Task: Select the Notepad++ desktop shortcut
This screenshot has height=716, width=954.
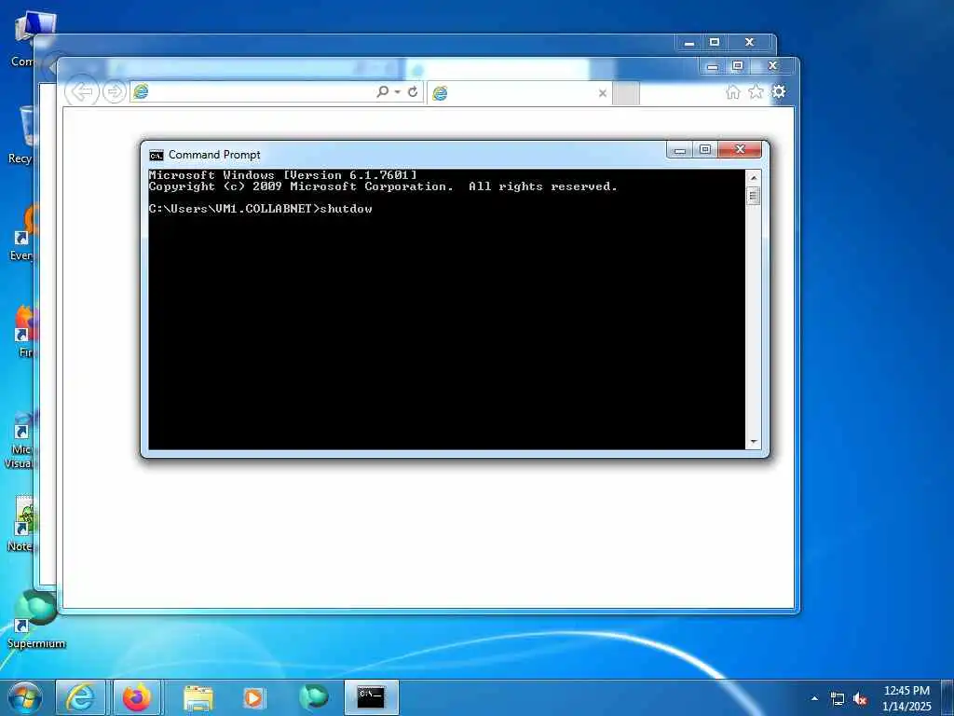Action: (20, 524)
